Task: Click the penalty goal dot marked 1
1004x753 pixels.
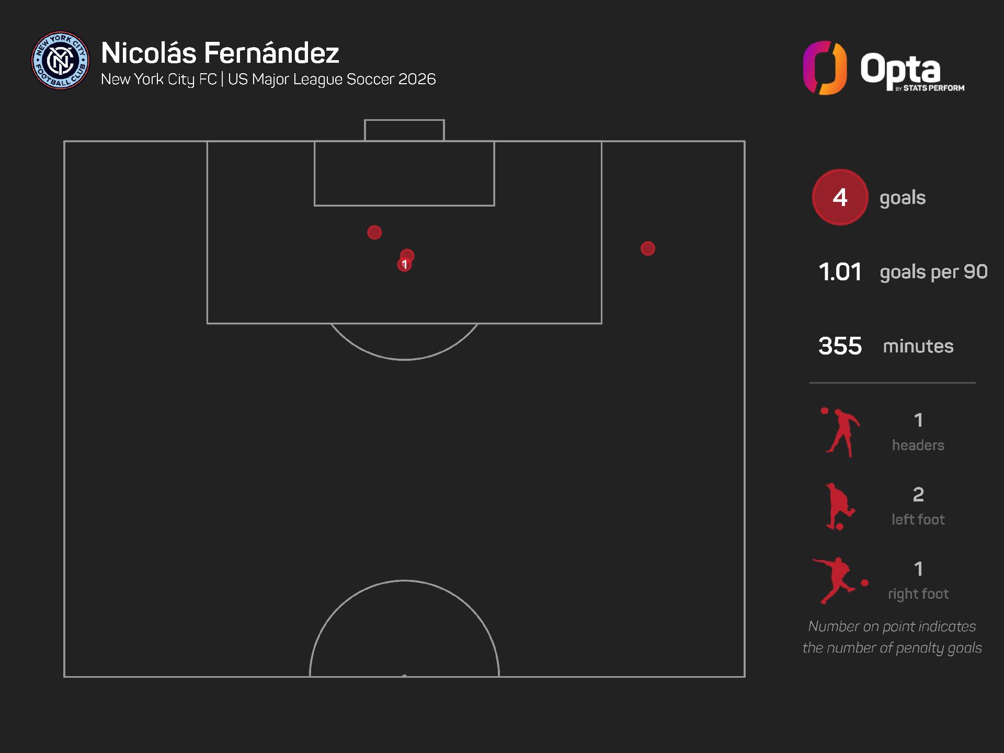Action: coord(404,265)
